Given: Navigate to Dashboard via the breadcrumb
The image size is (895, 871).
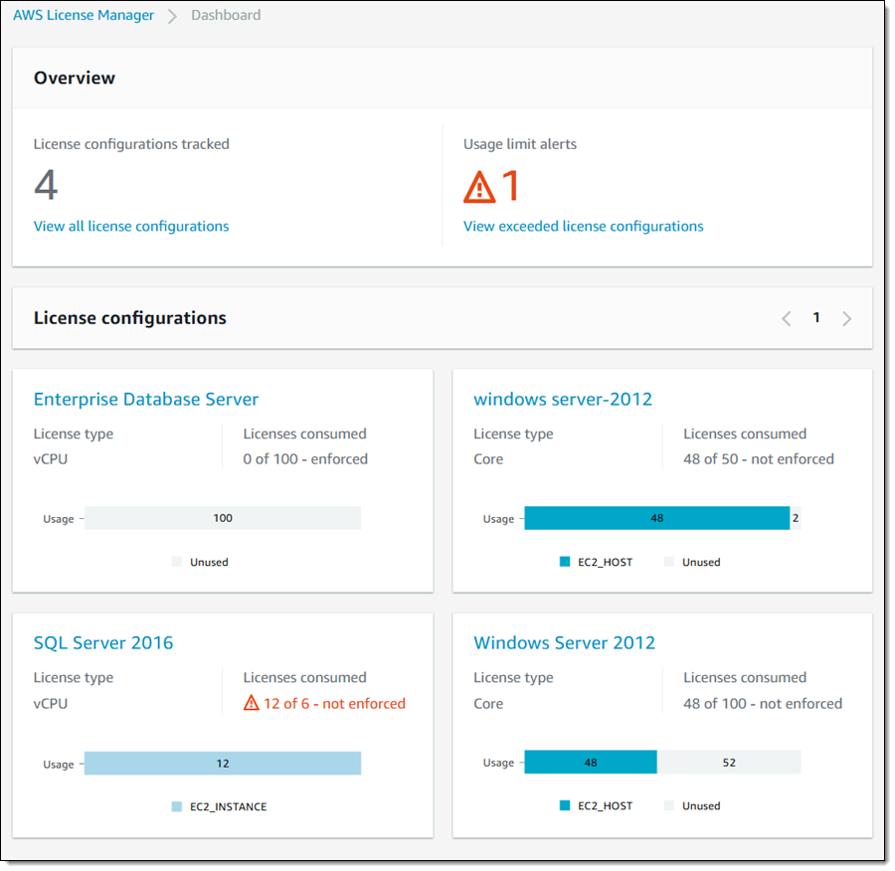Looking at the screenshot, I should [x=226, y=15].
